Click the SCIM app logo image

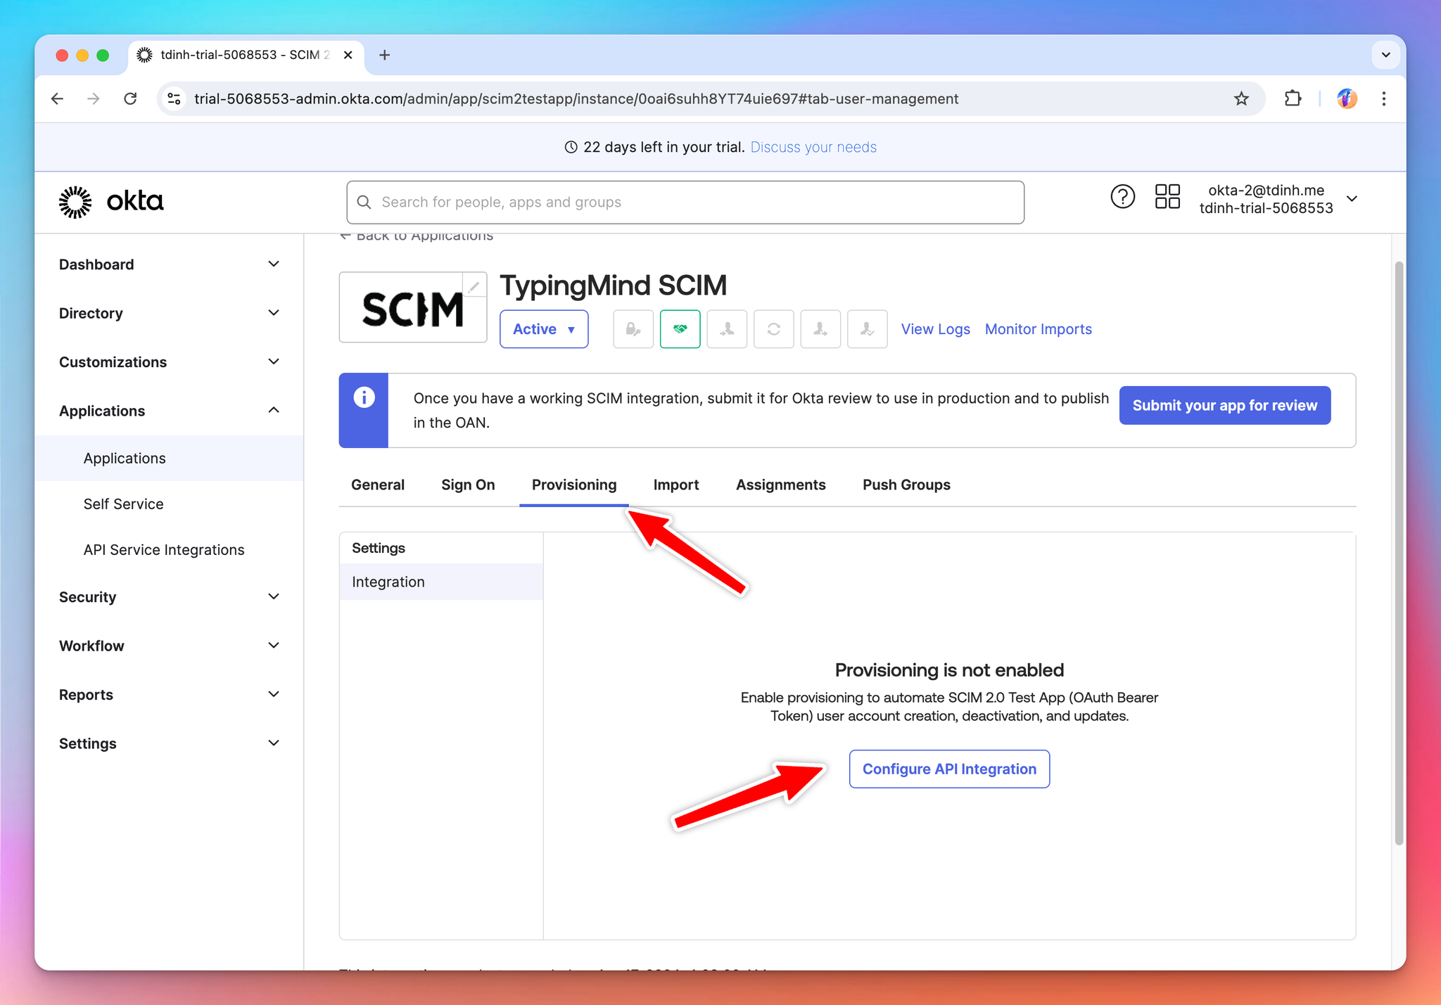413,307
